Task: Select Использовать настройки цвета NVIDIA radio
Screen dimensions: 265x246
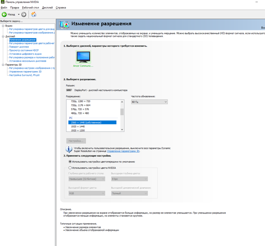Action: tap(70, 168)
